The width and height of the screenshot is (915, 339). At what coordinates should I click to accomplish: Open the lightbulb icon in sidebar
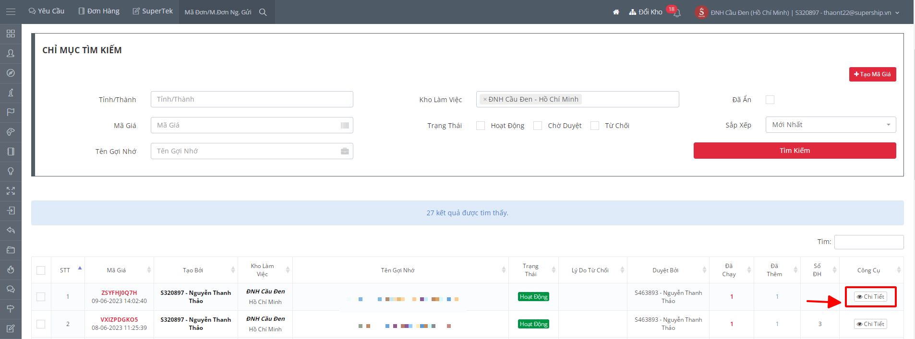click(11, 171)
